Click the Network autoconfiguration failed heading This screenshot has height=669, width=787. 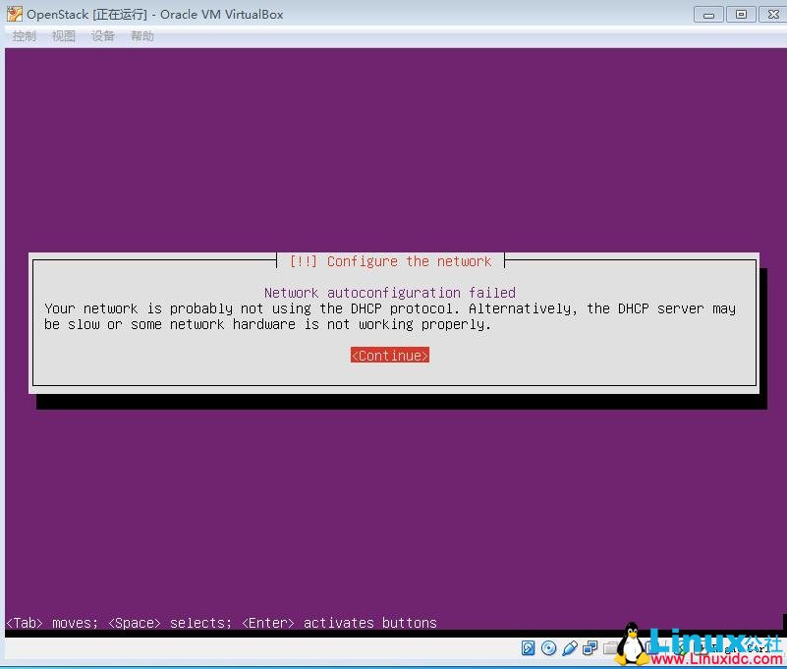392,292
